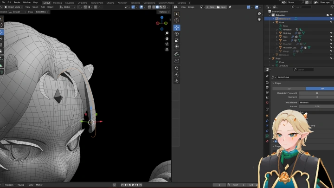Open the Global transform orientation dropdown
This screenshot has width=334, height=188.
click(68, 7)
